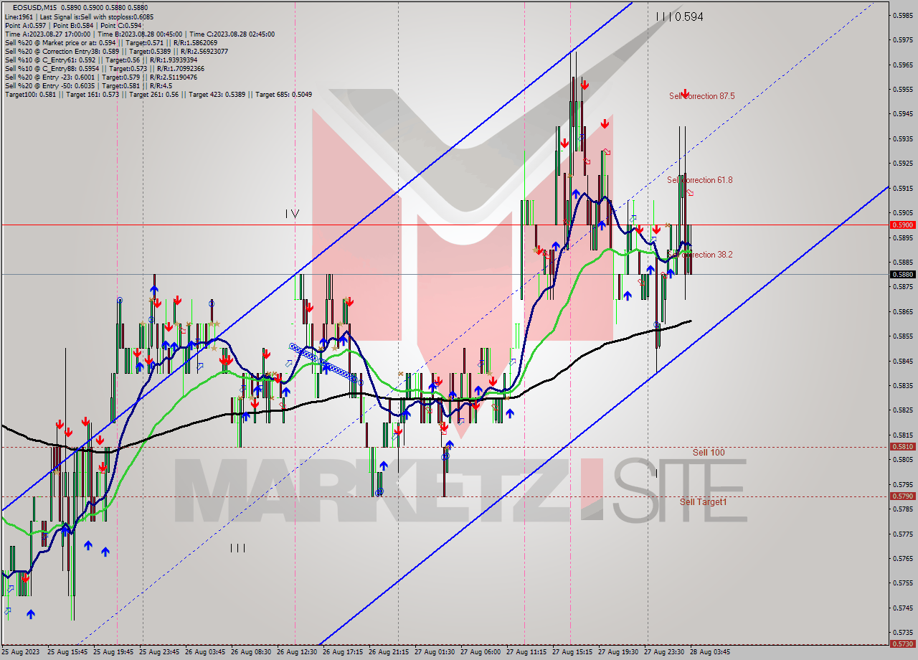Click the red 0.5730 price tag
Viewport: 918px width, 660px height.
click(902, 643)
